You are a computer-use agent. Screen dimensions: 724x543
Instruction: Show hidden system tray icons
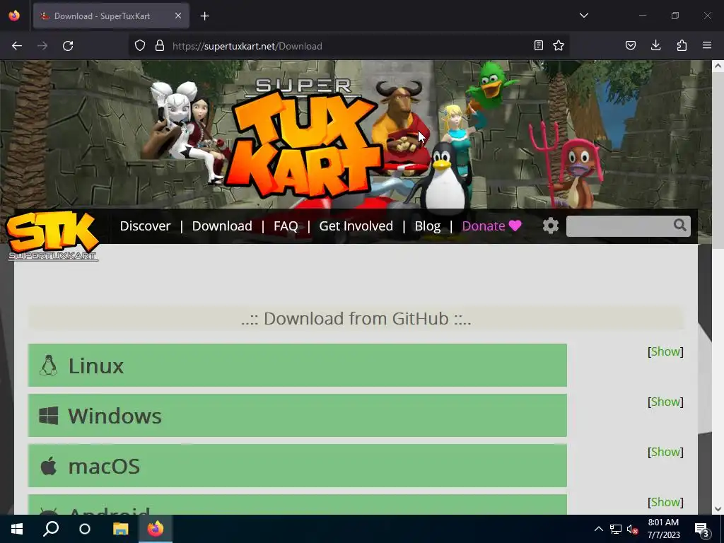point(598,529)
